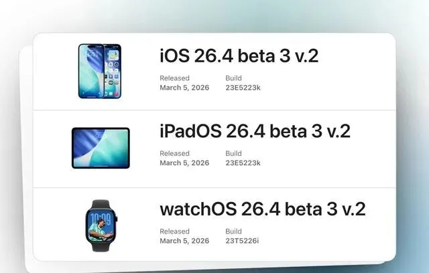Click the iPad device image
This screenshot has width=429, height=273.
click(x=101, y=148)
